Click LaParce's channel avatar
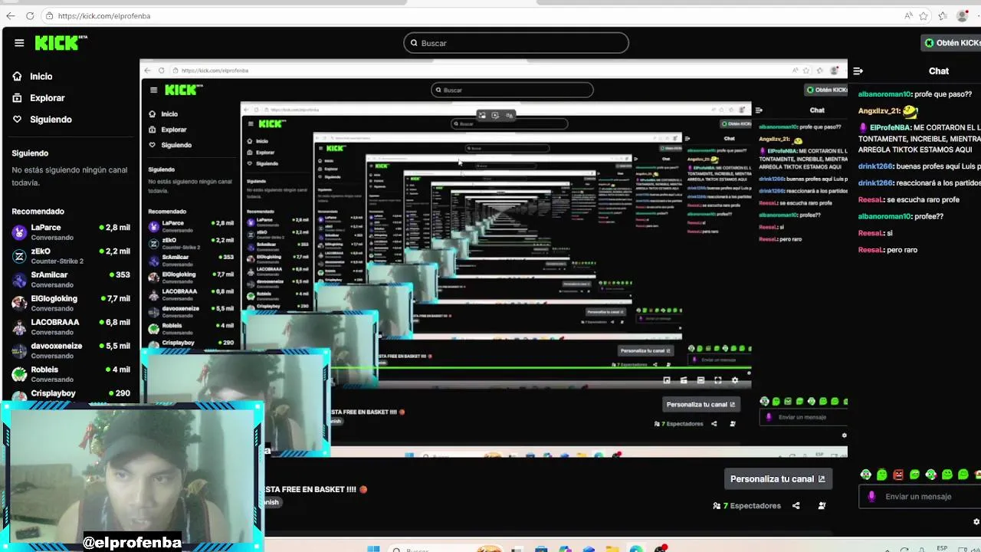 click(19, 232)
